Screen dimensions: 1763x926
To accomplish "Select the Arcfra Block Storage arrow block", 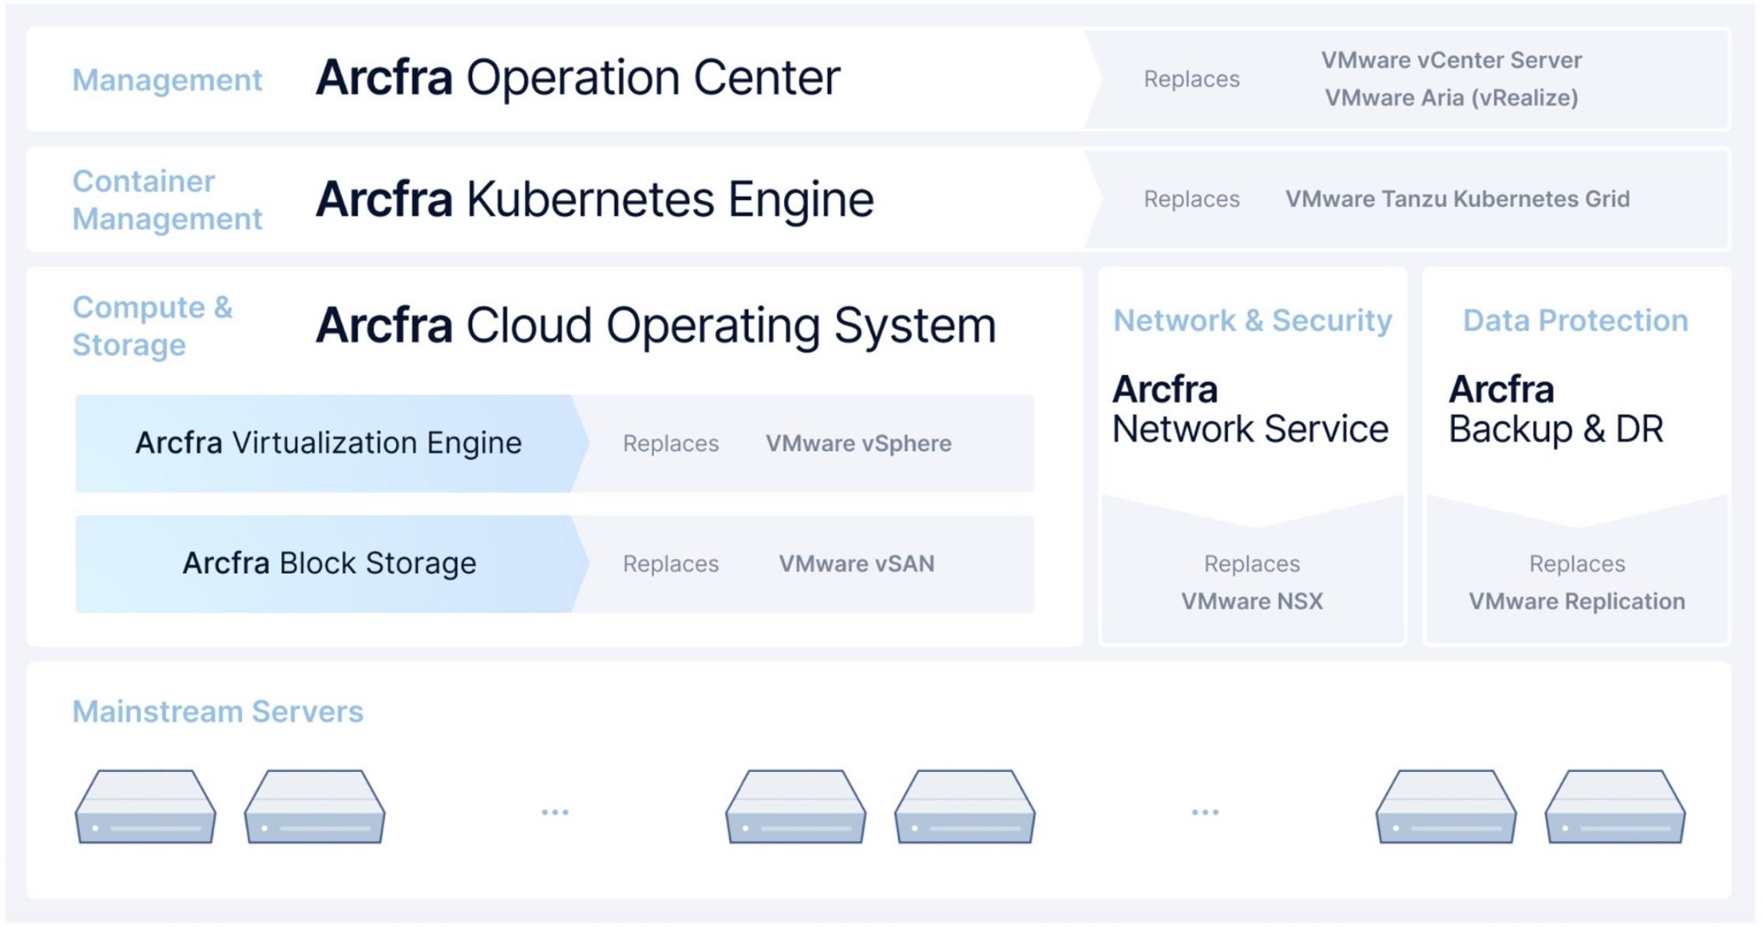I will point(332,564).
